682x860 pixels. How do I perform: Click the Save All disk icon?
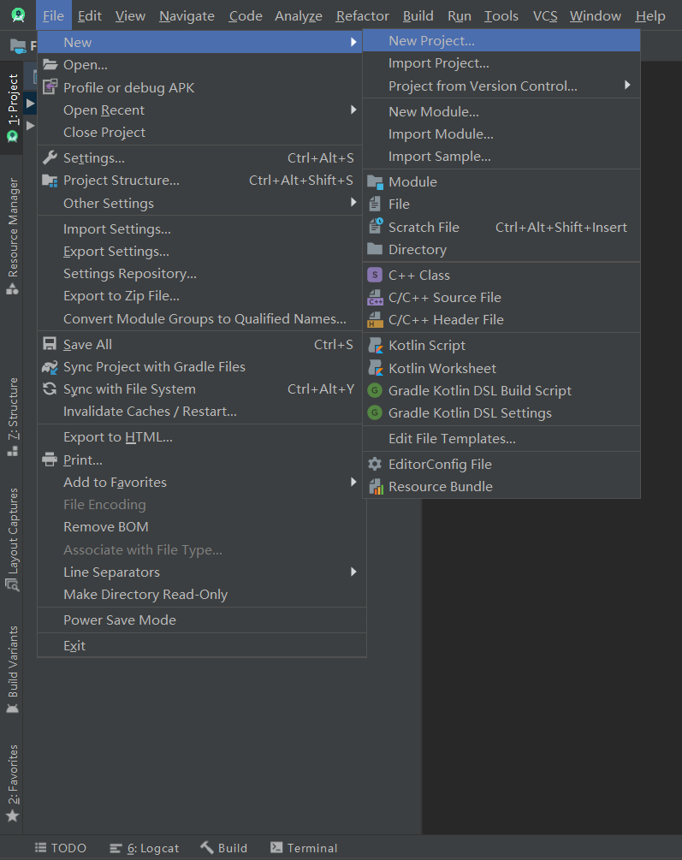(x=50, y=344)
